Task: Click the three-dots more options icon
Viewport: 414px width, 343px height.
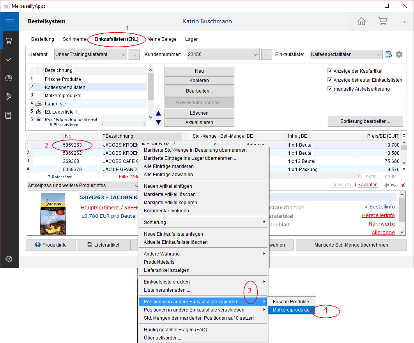Action: pyautogui.click(x=404, y=22)
